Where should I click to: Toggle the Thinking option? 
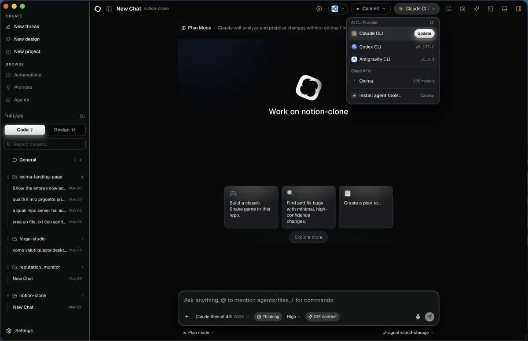[268, 317]
